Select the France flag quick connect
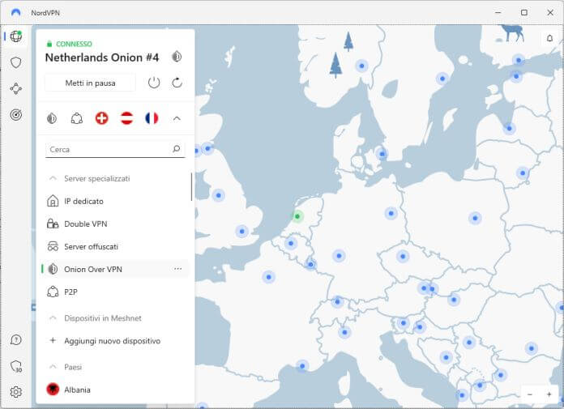Image resolution: width=564 pixels, height=409 pixels. coord(152,118)
